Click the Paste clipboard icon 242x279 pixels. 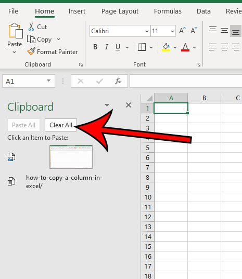[x=15, y=31]
